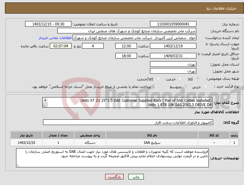Select the متوسط purchase type radio
Image resolution: width=244 pixels, height=185 pixels.
186,86
